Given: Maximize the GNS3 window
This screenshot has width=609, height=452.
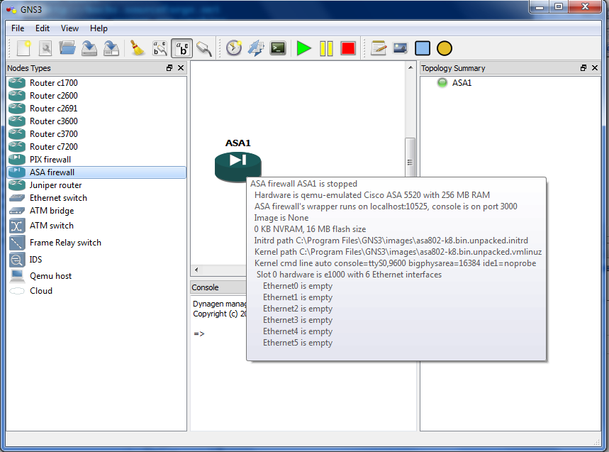Looking at the screenshot, I should pos(559,7).
